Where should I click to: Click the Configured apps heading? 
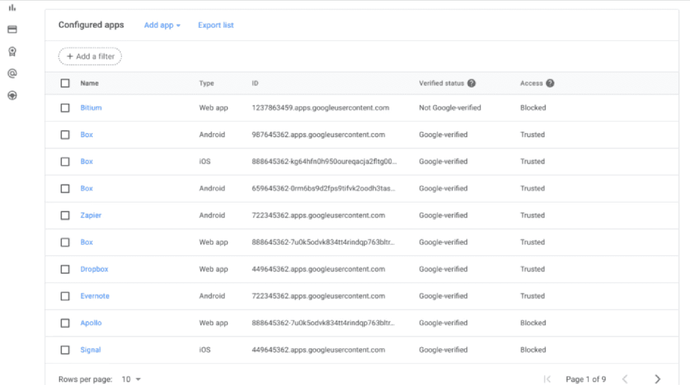click(91, 25)
